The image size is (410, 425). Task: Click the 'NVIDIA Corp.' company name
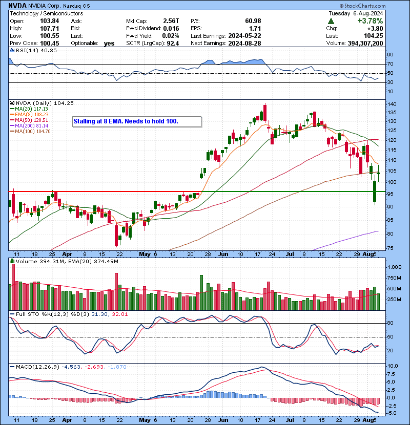45,6
